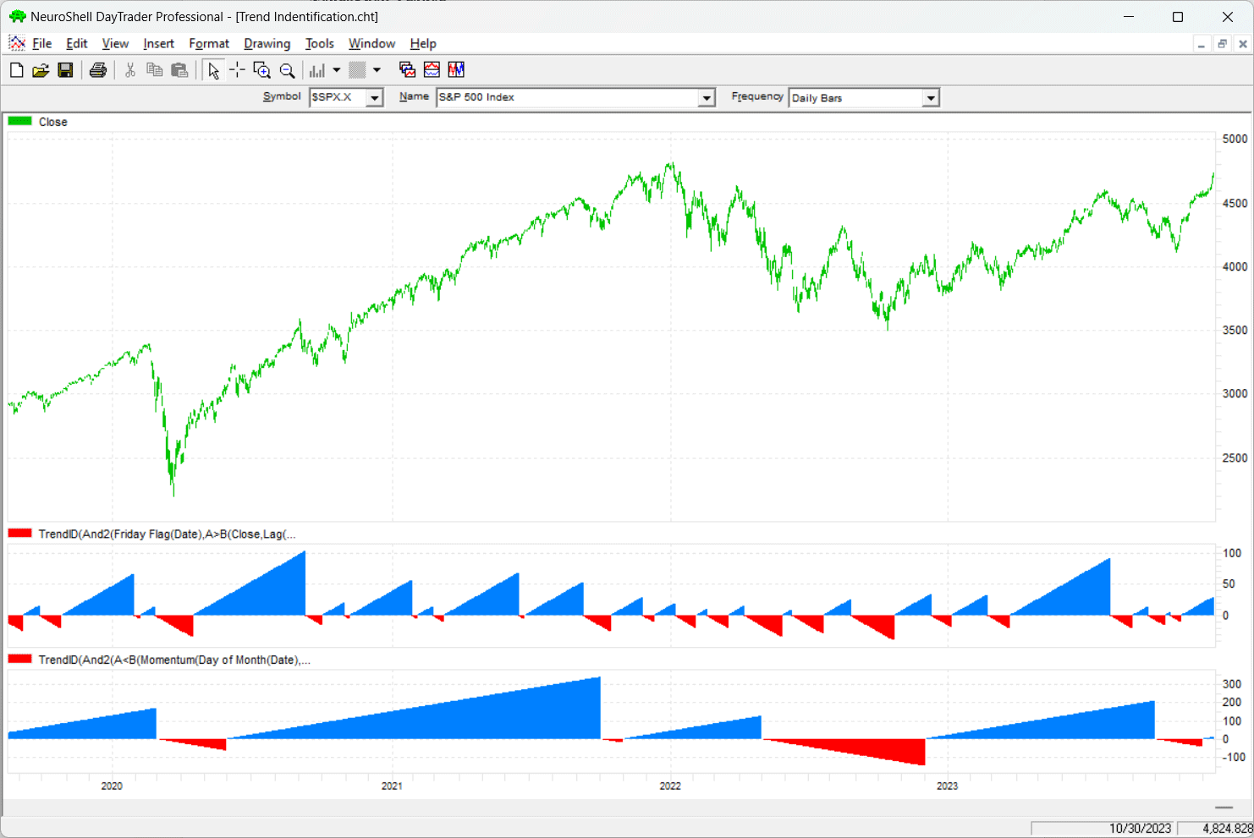Activate the zoom in magnifier tool
Viewport: 1254px width, 838px height.
coord(262,70)
